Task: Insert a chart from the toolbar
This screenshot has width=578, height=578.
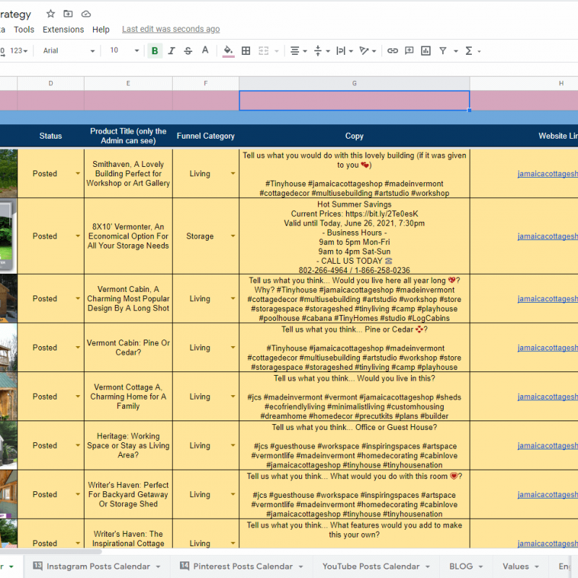Action: [x=426, y=51]
